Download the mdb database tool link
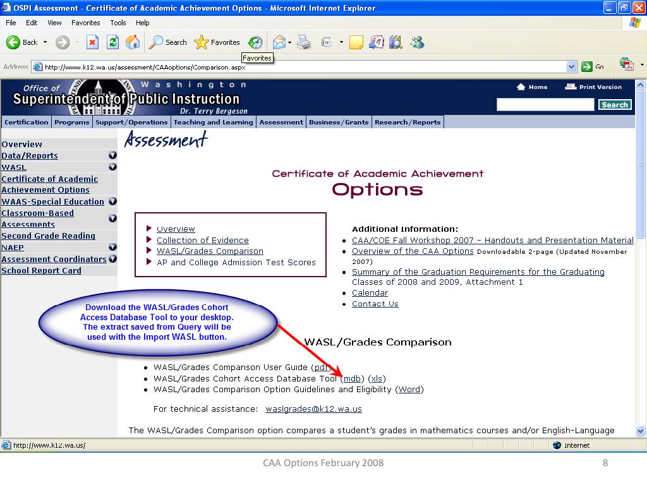 [352, 379]
